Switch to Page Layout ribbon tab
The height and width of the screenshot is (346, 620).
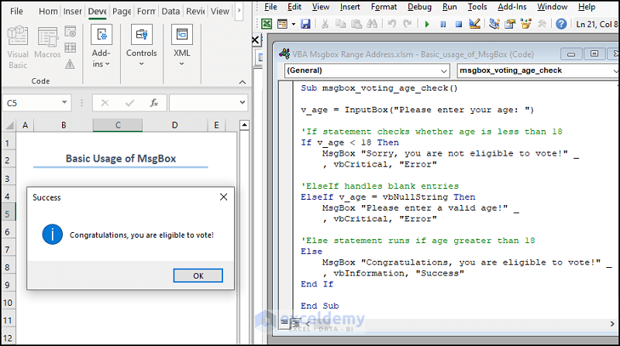[x=122, y=11]
